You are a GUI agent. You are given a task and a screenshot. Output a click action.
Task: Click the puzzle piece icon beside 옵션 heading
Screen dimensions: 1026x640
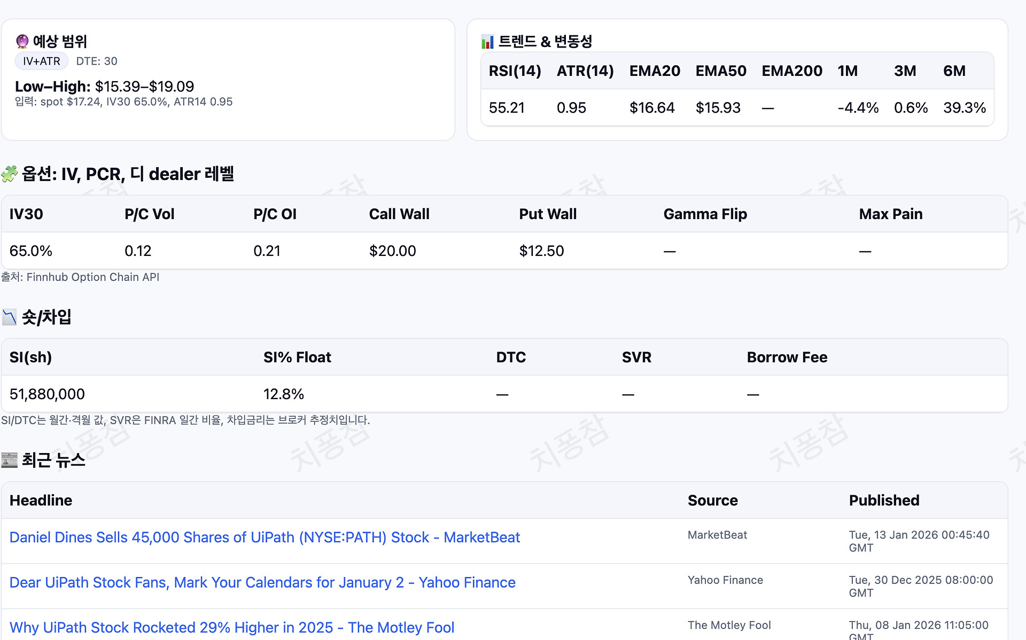tap(10, 174)
